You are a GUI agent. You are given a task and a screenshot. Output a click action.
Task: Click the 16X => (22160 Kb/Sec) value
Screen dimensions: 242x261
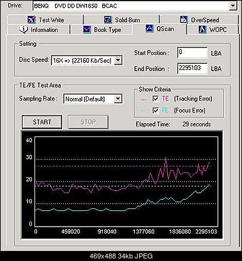[x=82, y=61]
